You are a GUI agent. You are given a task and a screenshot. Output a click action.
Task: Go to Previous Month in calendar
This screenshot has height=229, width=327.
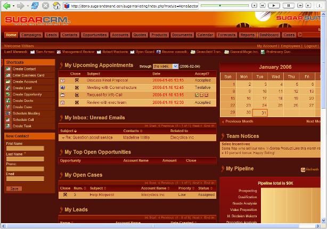pos(239,121)
